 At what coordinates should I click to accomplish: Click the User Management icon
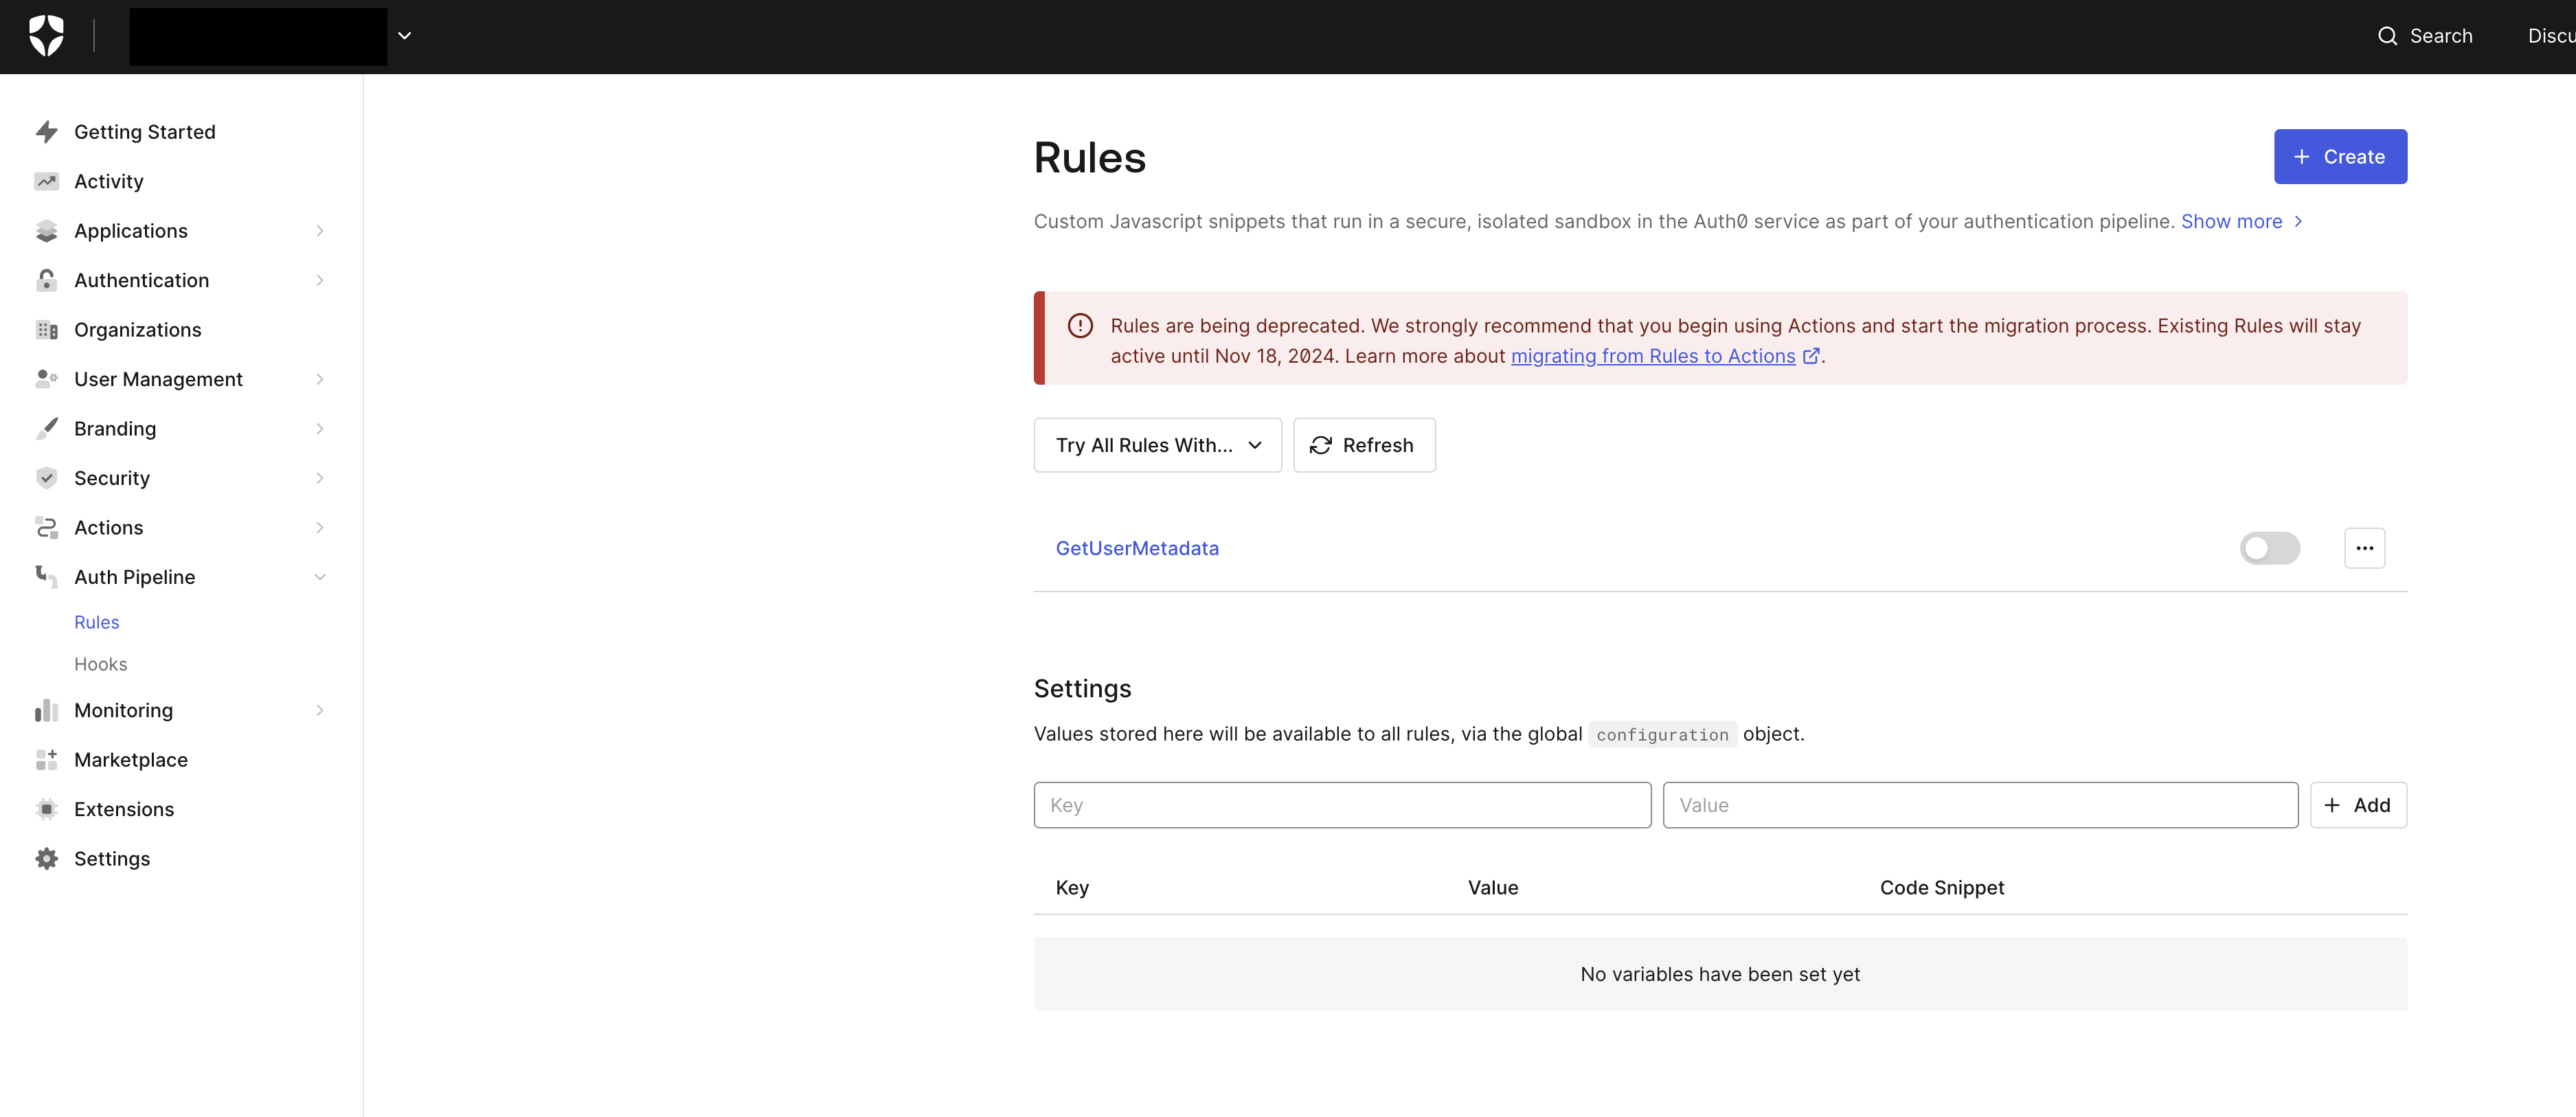tap(47, 379)
